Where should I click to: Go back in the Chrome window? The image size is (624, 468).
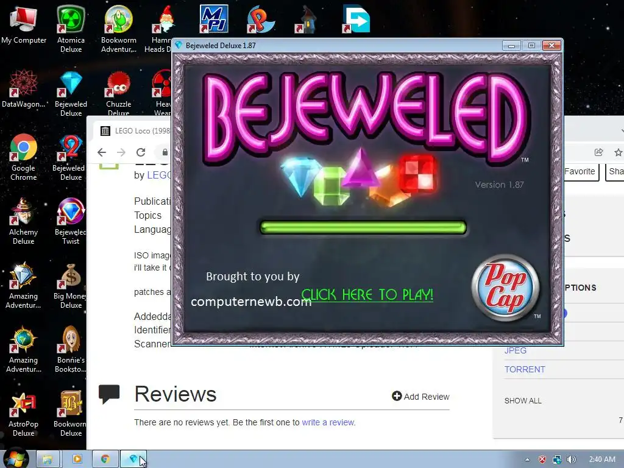(102, 152)
